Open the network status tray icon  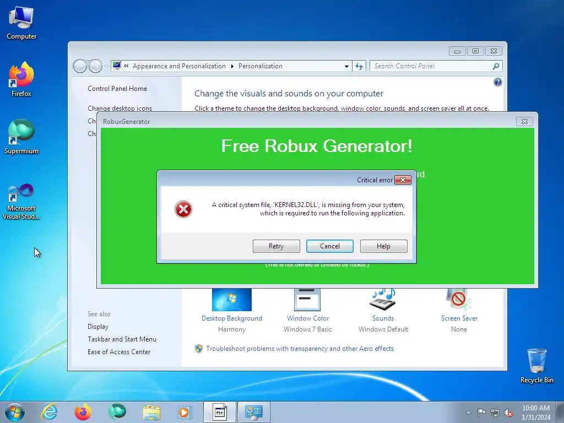(495, 413)
